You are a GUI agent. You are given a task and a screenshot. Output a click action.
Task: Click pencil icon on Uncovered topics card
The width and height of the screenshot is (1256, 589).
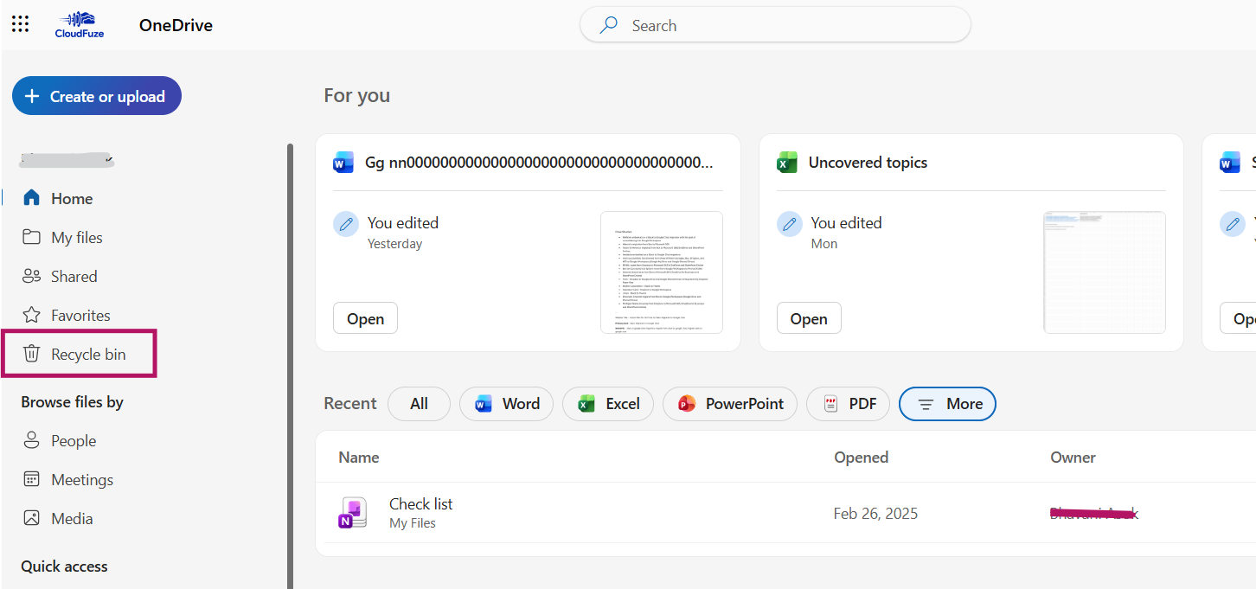(790, 224)
